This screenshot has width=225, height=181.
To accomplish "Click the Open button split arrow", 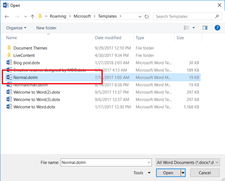I will pyautogui.click(x=183, y=173).
